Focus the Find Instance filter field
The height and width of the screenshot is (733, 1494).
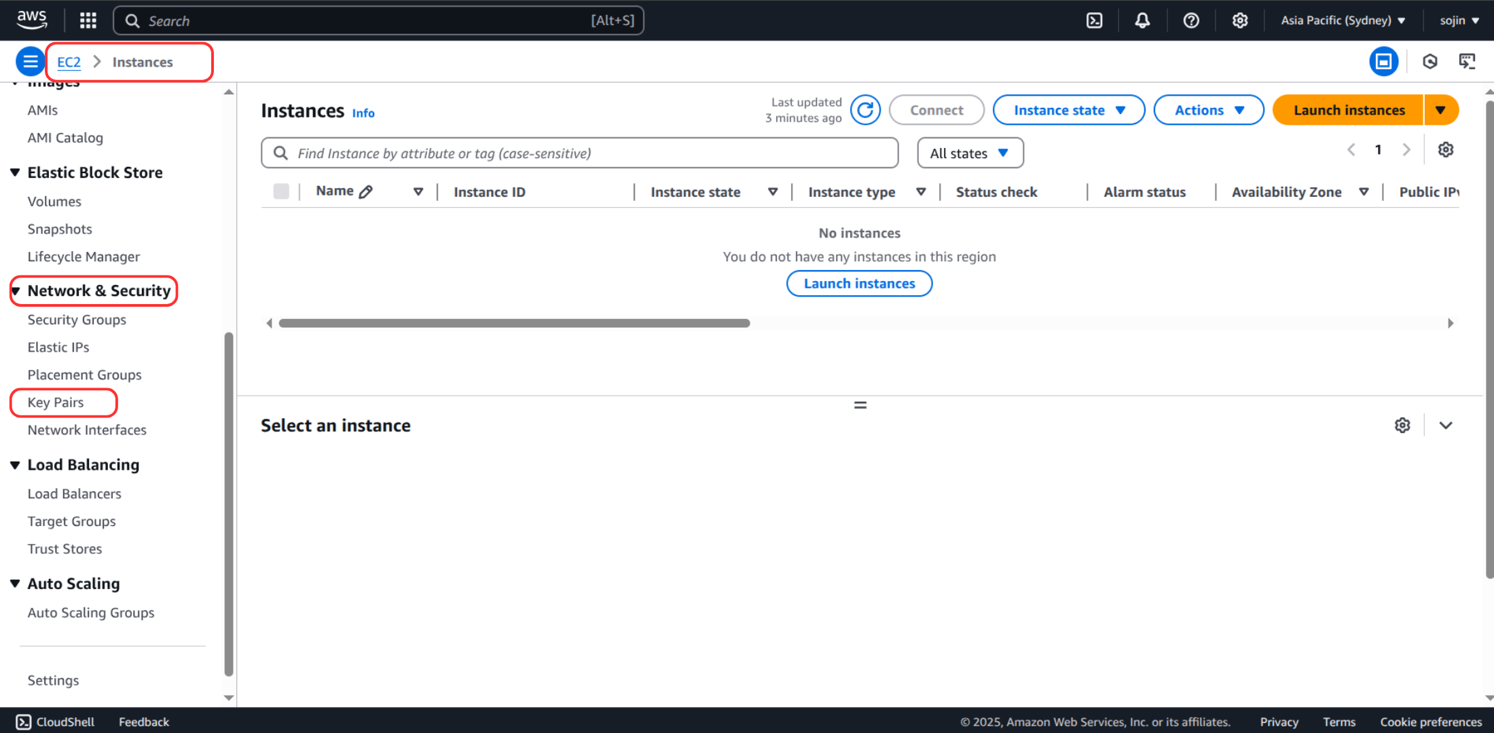(x=579, y=153)
